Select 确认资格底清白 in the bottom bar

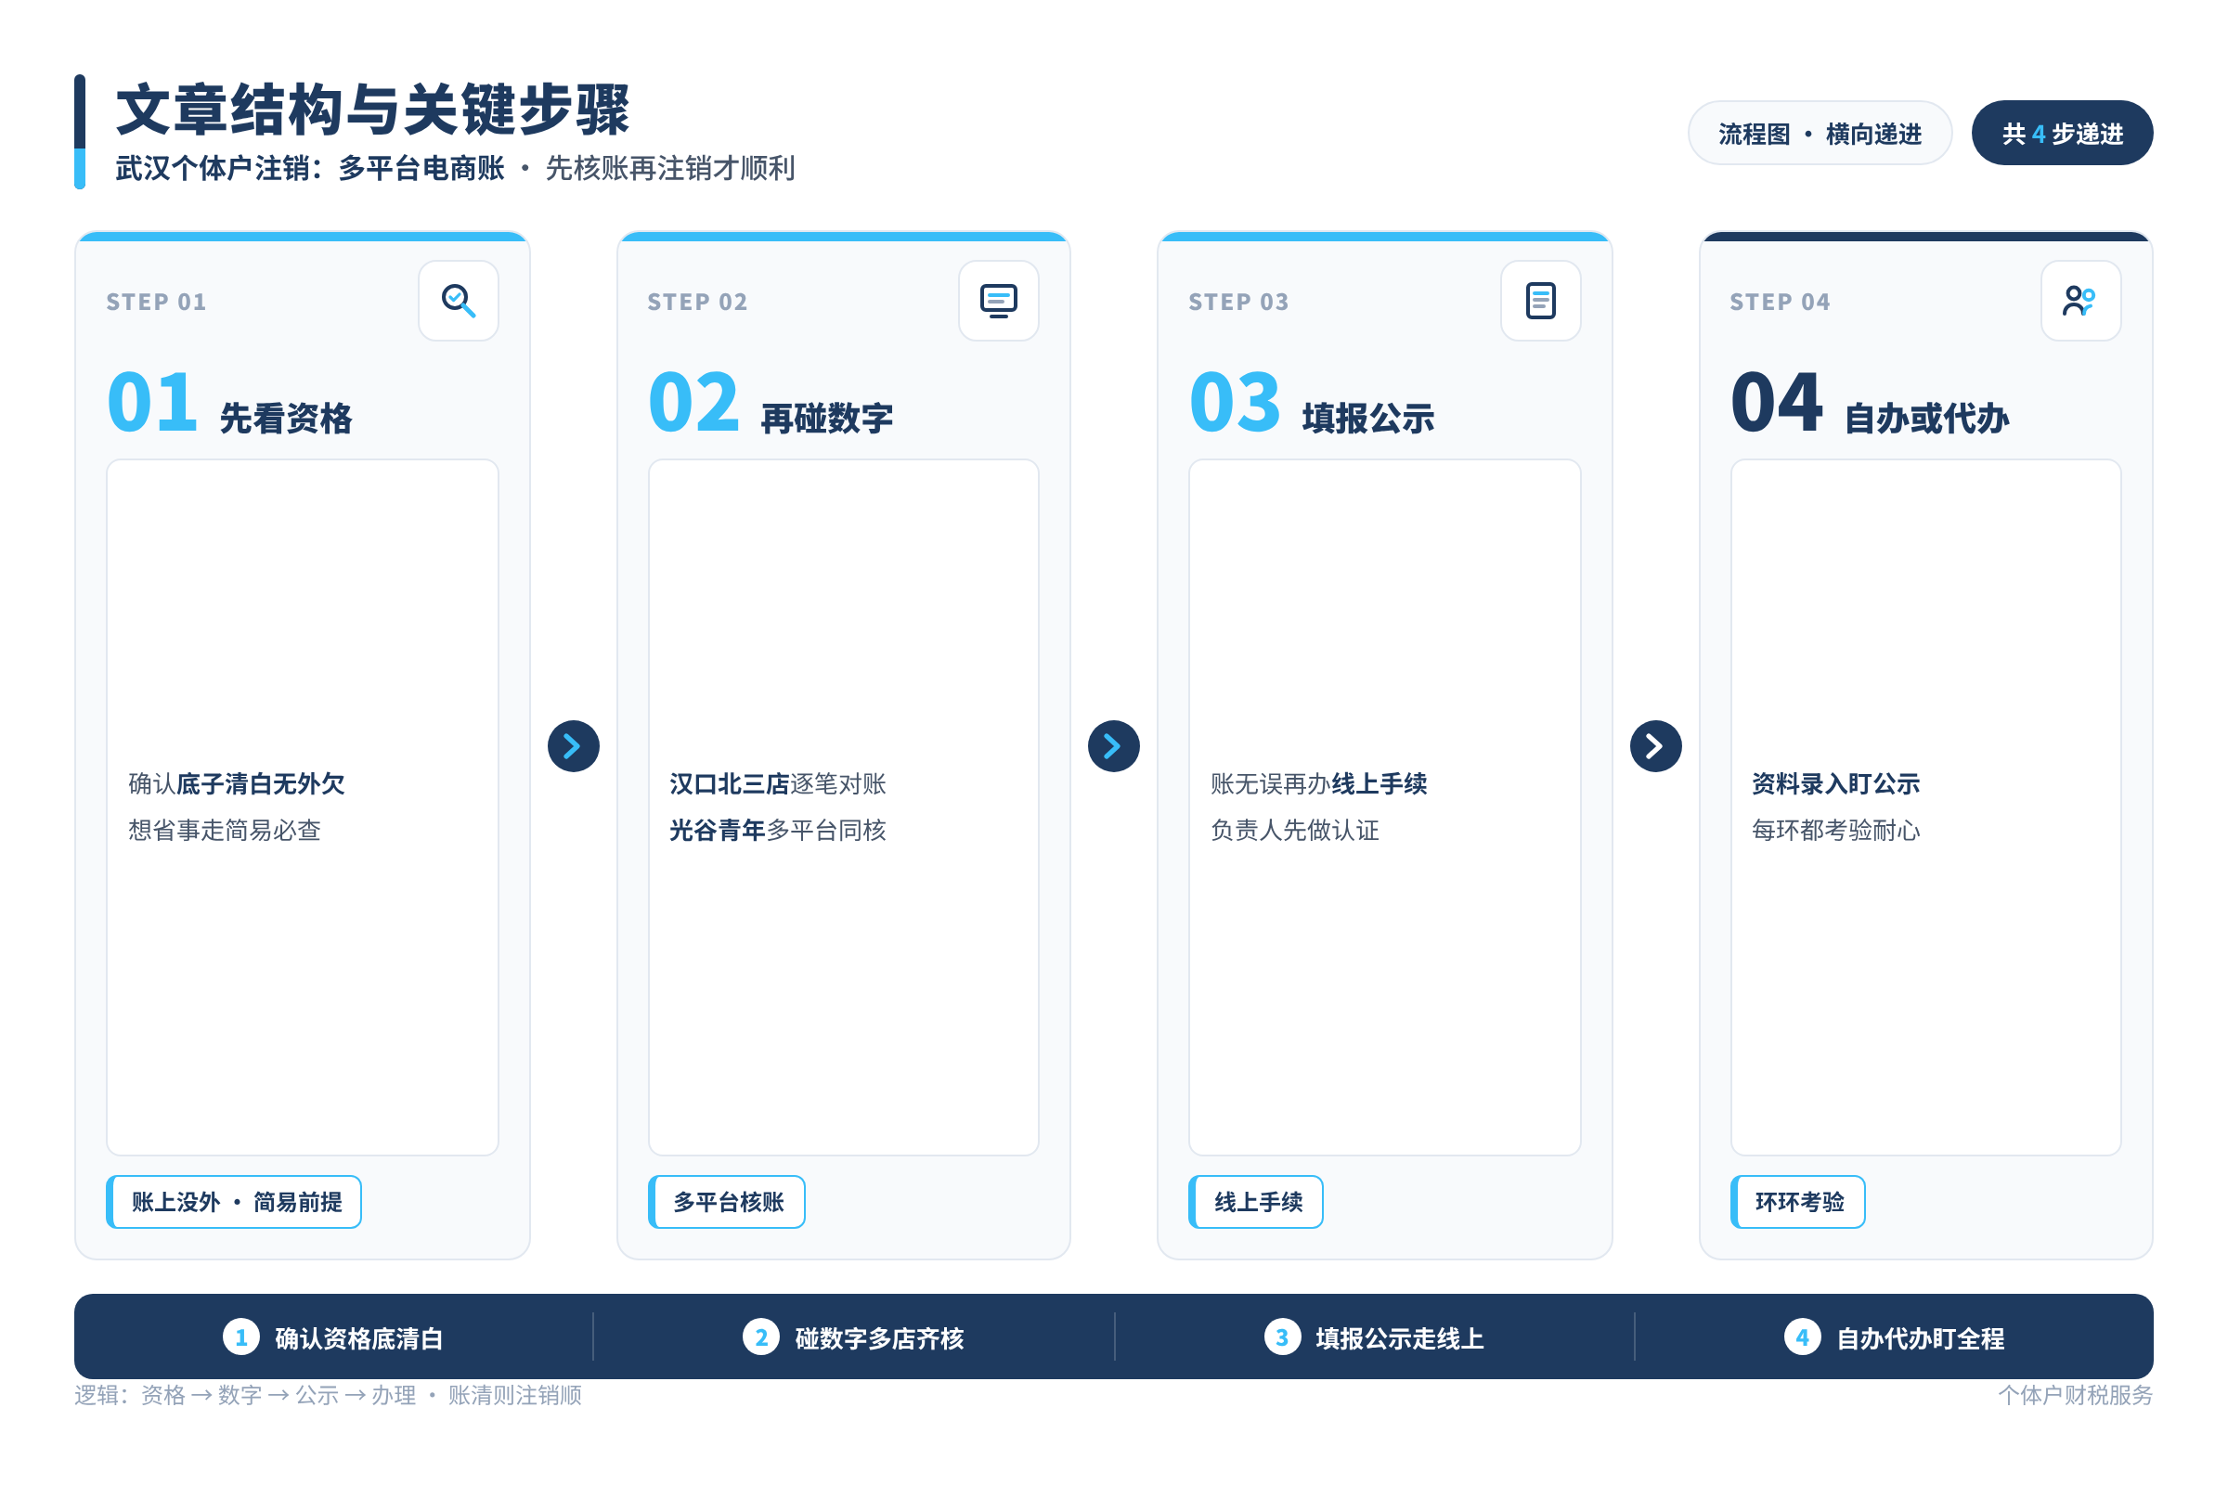pos(359,1338)
